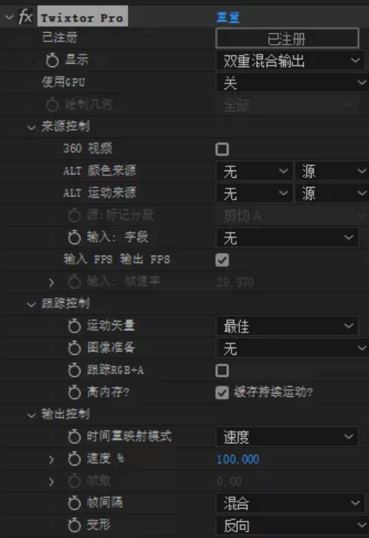Check the 360 视频 checkbox
This screenshot has width=369, height=538.
click(x=222, y=149)
